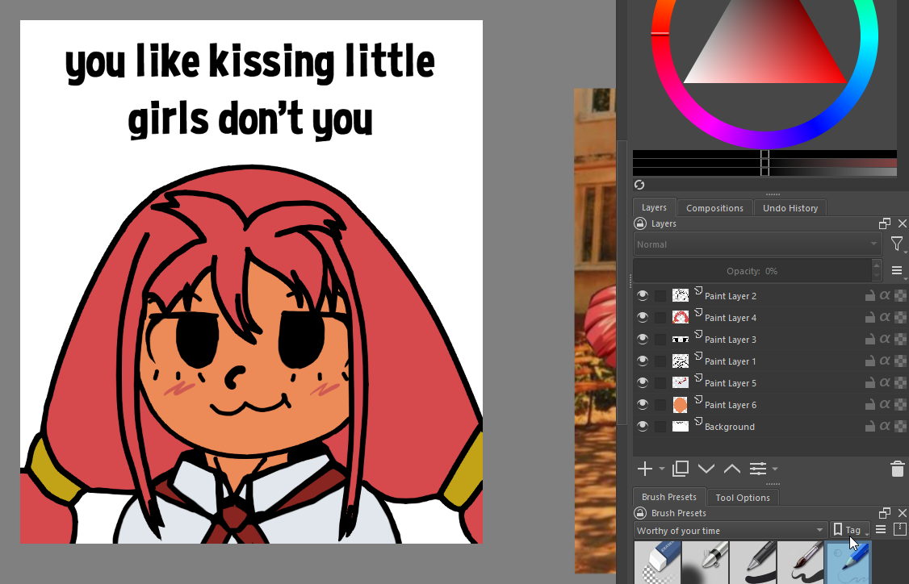The image size is (909, 584).
Task: Check the selection box on Paint Layer 2
Action: [x=660, y=295]
